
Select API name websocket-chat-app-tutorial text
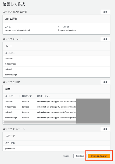pyautogui.click(x=17, y=30)
